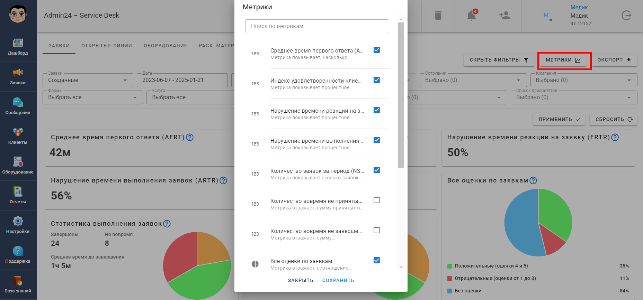Click help icon beside Все оценки по заявкам
This screenshot has width=643, height=300.
533,180
